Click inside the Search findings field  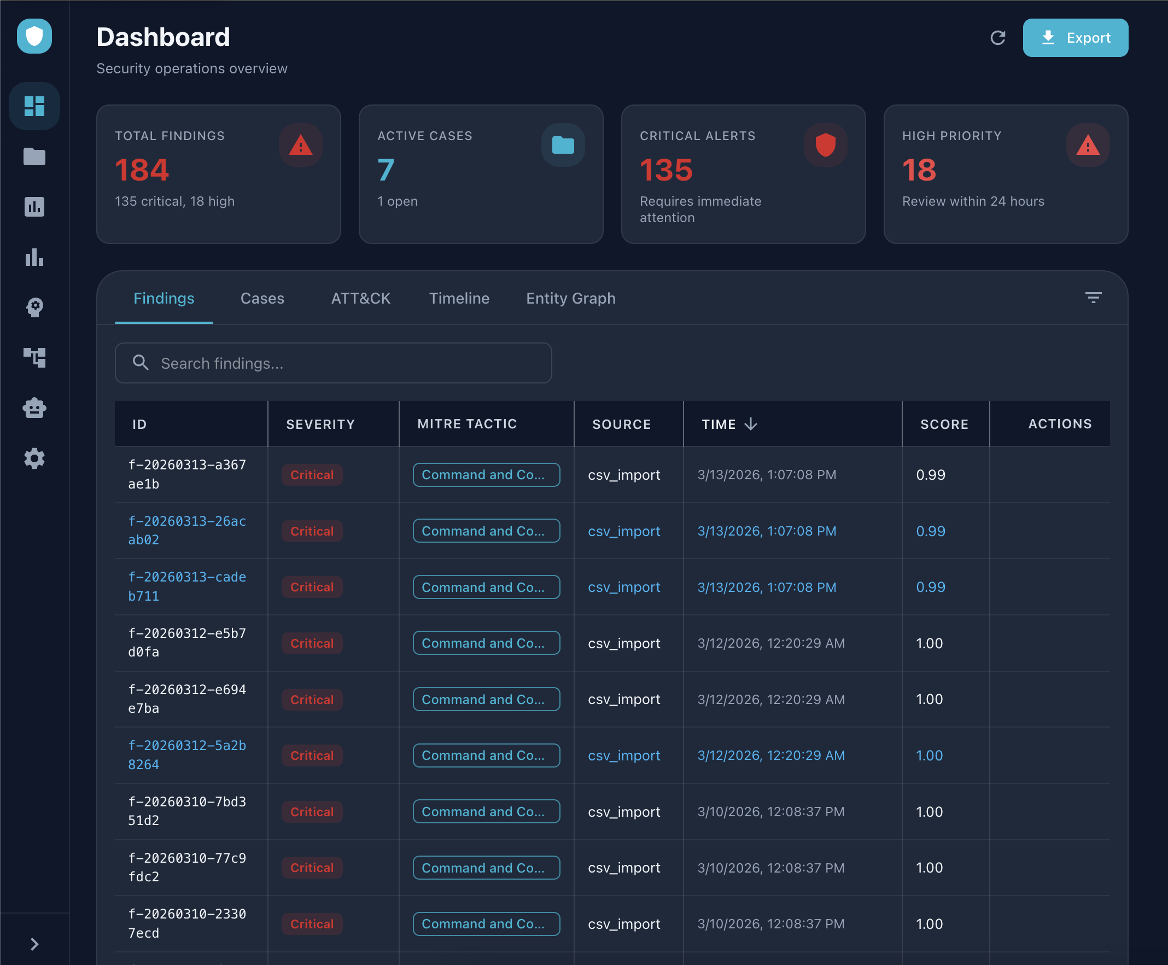332,363
